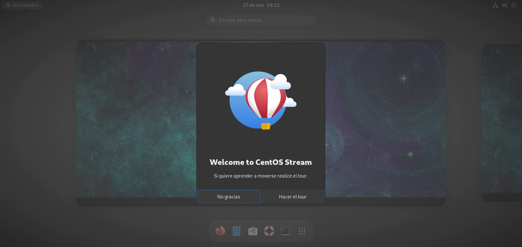Click the magnifier icon in search bar
This screenshot has width=522, height=247.
[x=213, y=20]
